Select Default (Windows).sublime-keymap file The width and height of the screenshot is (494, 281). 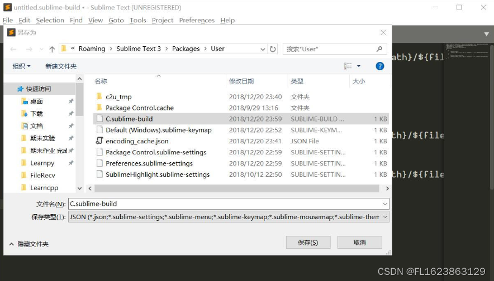[x=159, y=130]
